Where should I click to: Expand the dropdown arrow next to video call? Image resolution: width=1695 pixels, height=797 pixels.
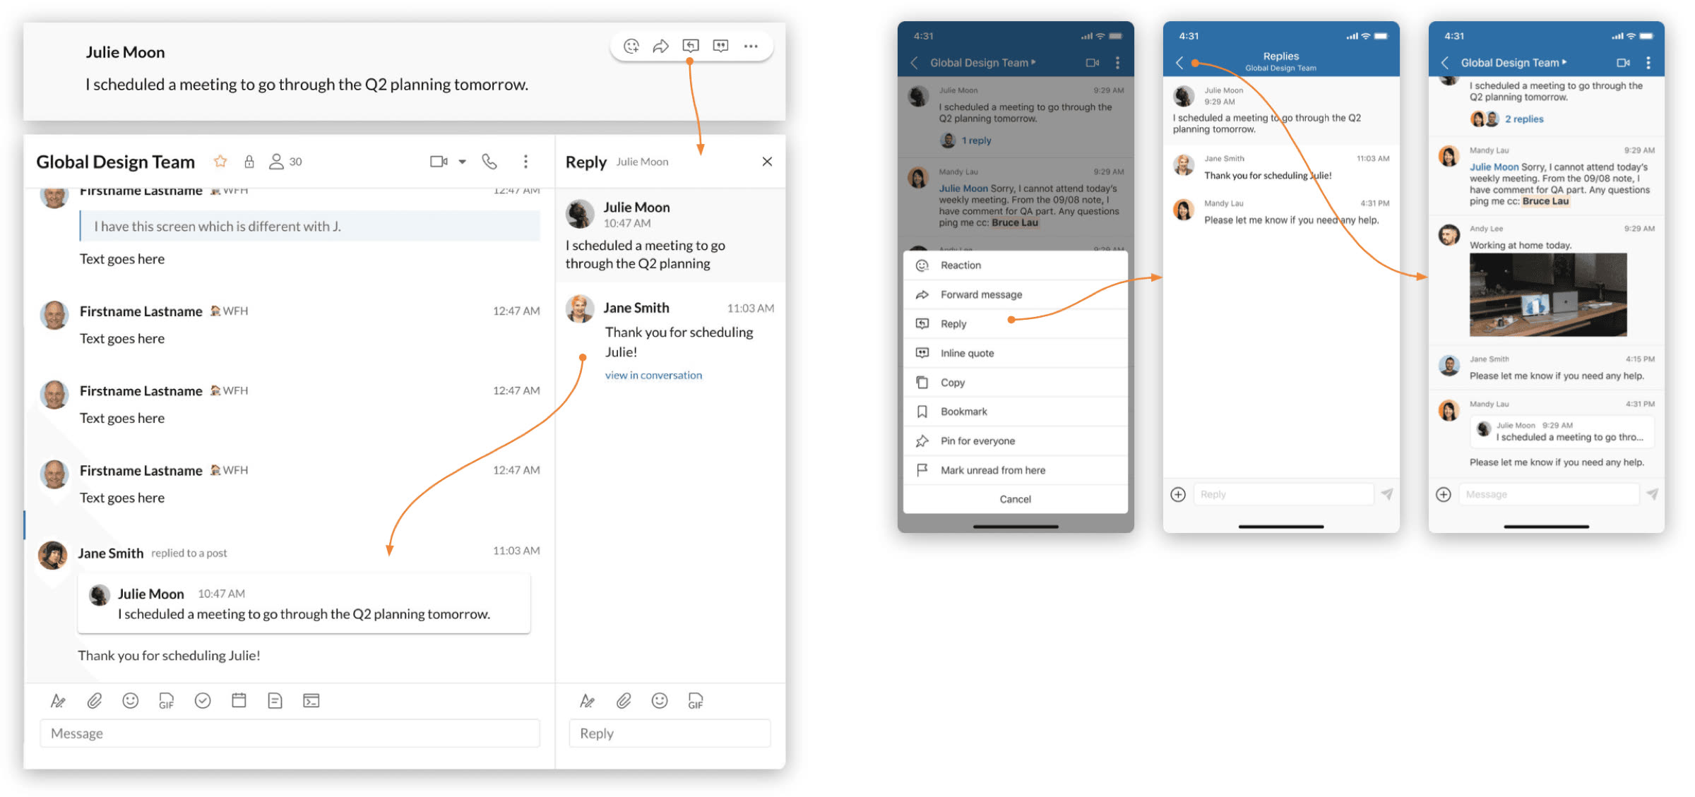point(463,162)
